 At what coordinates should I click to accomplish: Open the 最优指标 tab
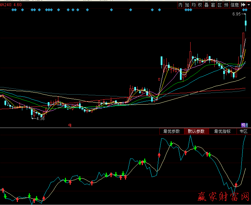222,131
